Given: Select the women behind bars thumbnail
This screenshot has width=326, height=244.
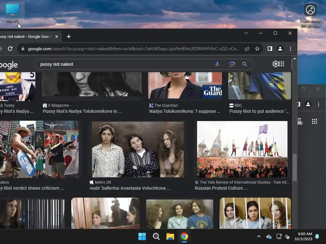Looking at the screenshot, I should pyautogui.click(x=255, y=213).
